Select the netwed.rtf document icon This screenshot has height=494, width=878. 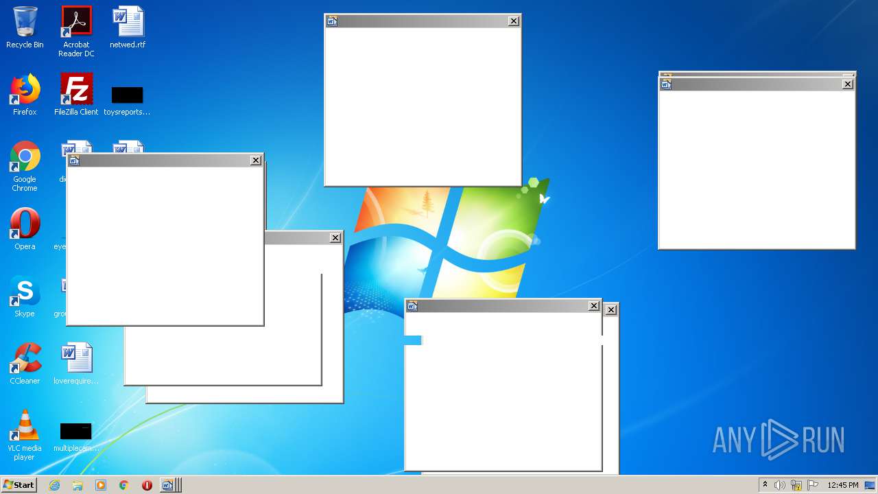click(128, 27)
